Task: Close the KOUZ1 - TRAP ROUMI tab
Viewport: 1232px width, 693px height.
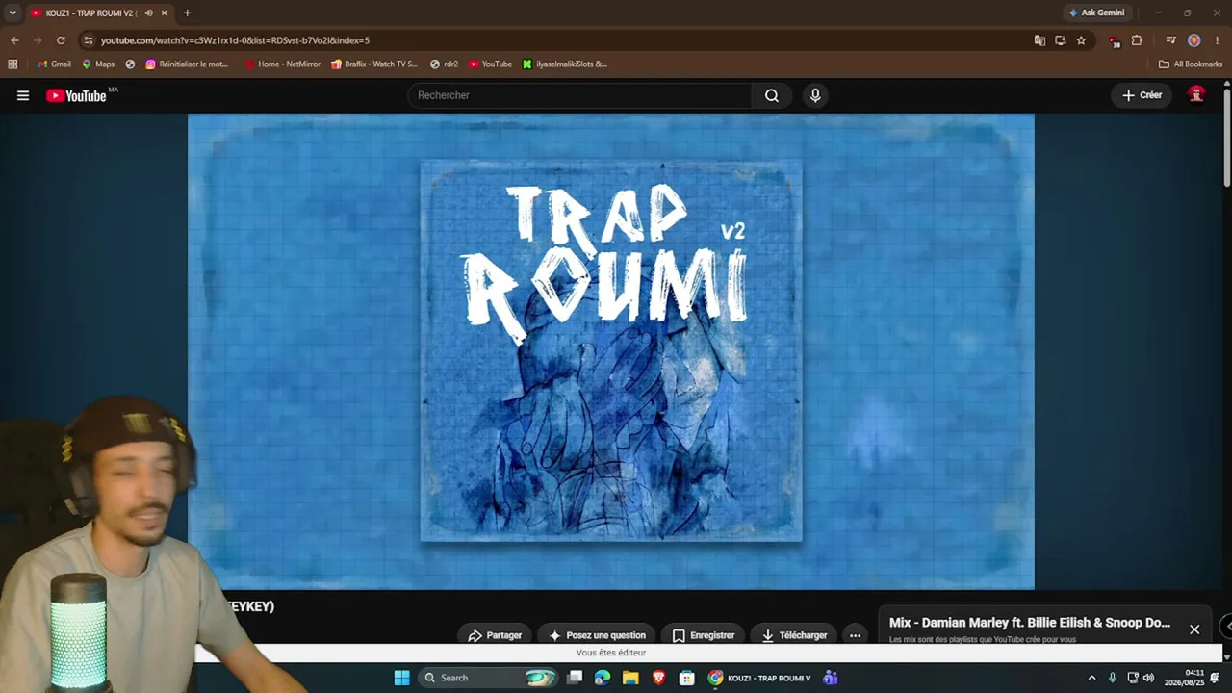Action: pos(164,13)
